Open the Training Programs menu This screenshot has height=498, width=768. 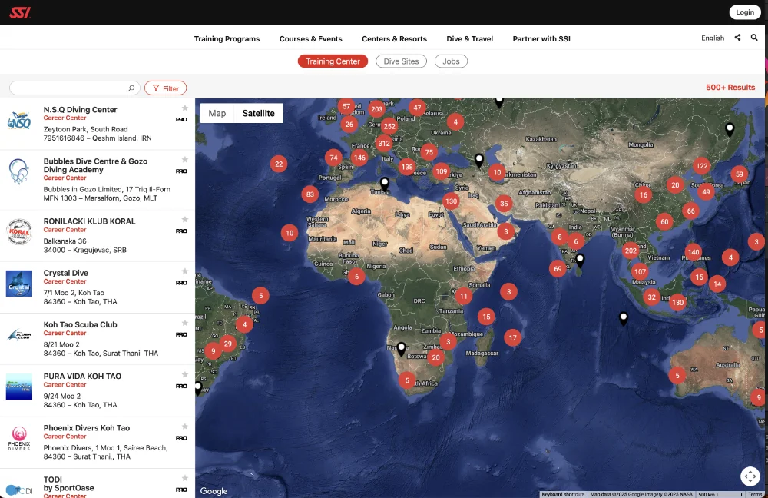tap(227, 38)
